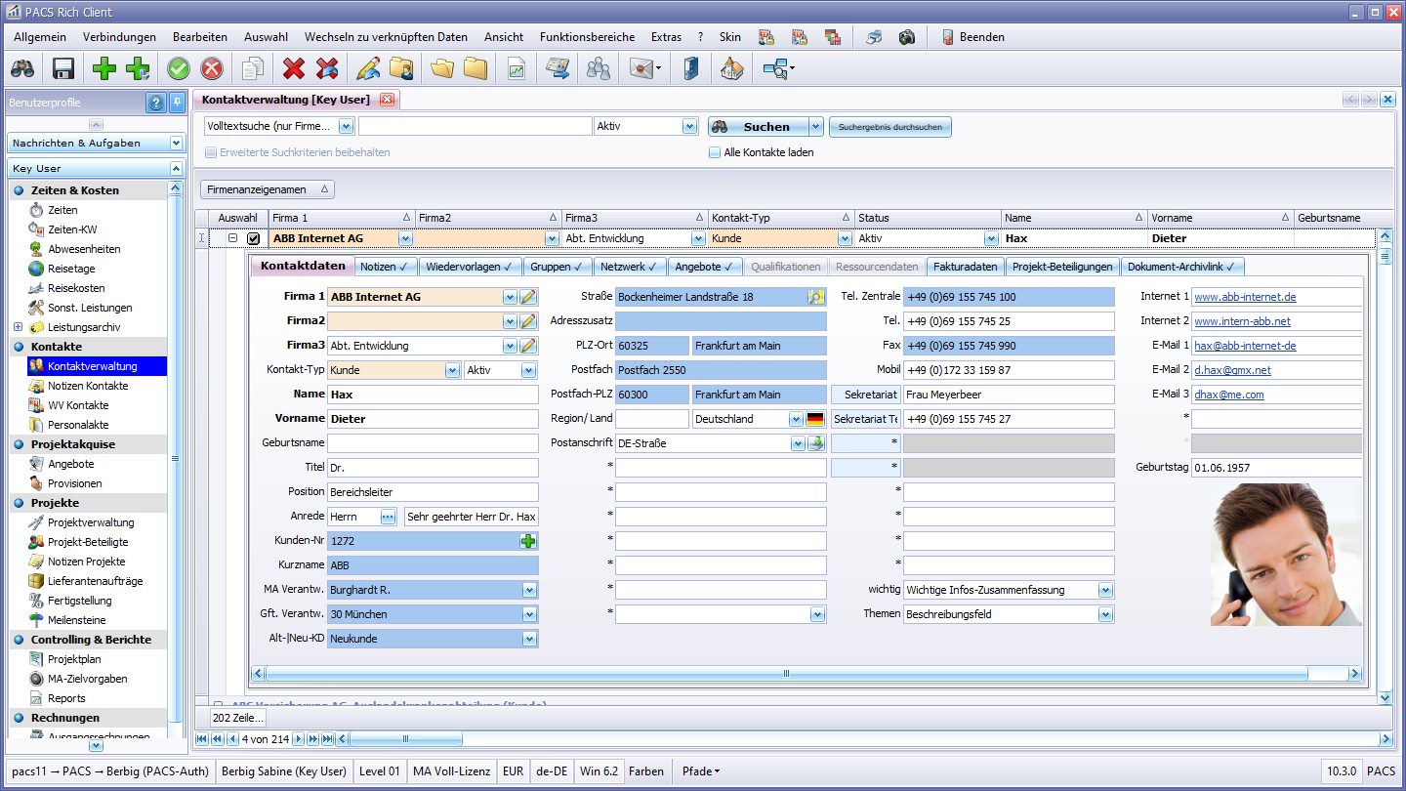Open the Kontakt-Typ Kunde dropdown in form
This screenshot has height=791, width=1406.
coord(452,370)
